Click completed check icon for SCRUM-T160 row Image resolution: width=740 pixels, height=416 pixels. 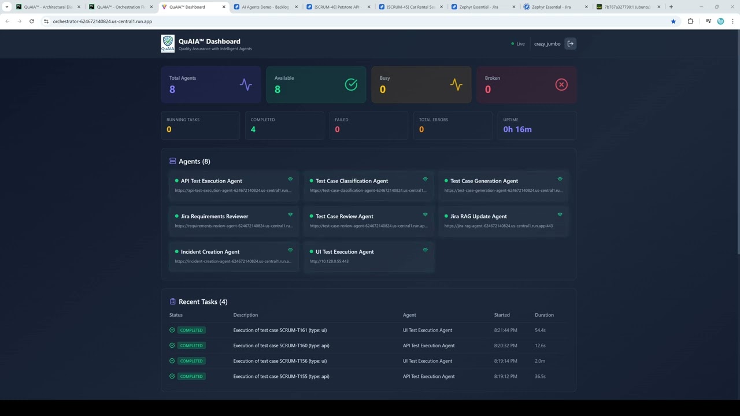[172, 346]
